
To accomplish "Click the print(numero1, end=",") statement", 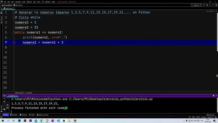I will (x=45, y=38).
